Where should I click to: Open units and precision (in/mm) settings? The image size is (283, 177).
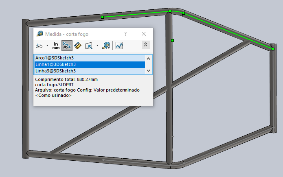56,46
